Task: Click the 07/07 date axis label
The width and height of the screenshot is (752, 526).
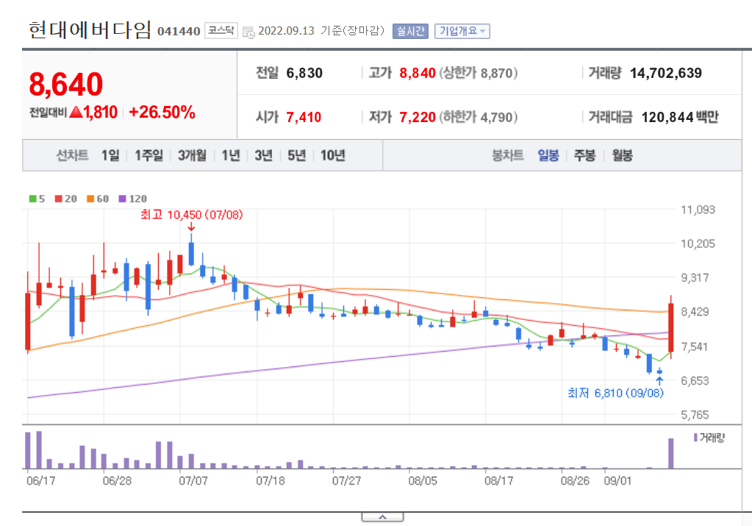Action: (193, 480)
